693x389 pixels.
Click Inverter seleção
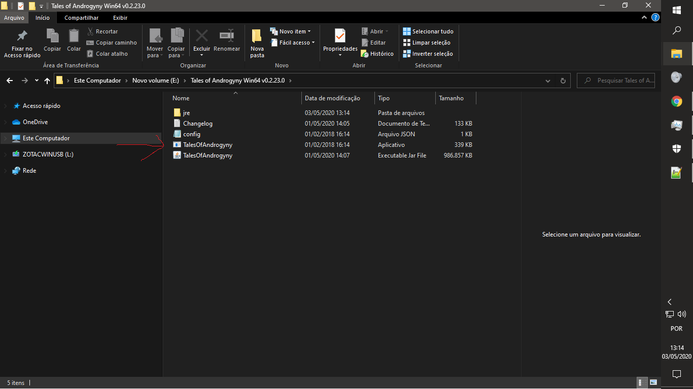428,54
